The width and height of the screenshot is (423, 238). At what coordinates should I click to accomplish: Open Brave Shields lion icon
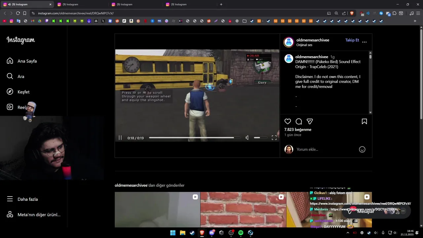352,13
